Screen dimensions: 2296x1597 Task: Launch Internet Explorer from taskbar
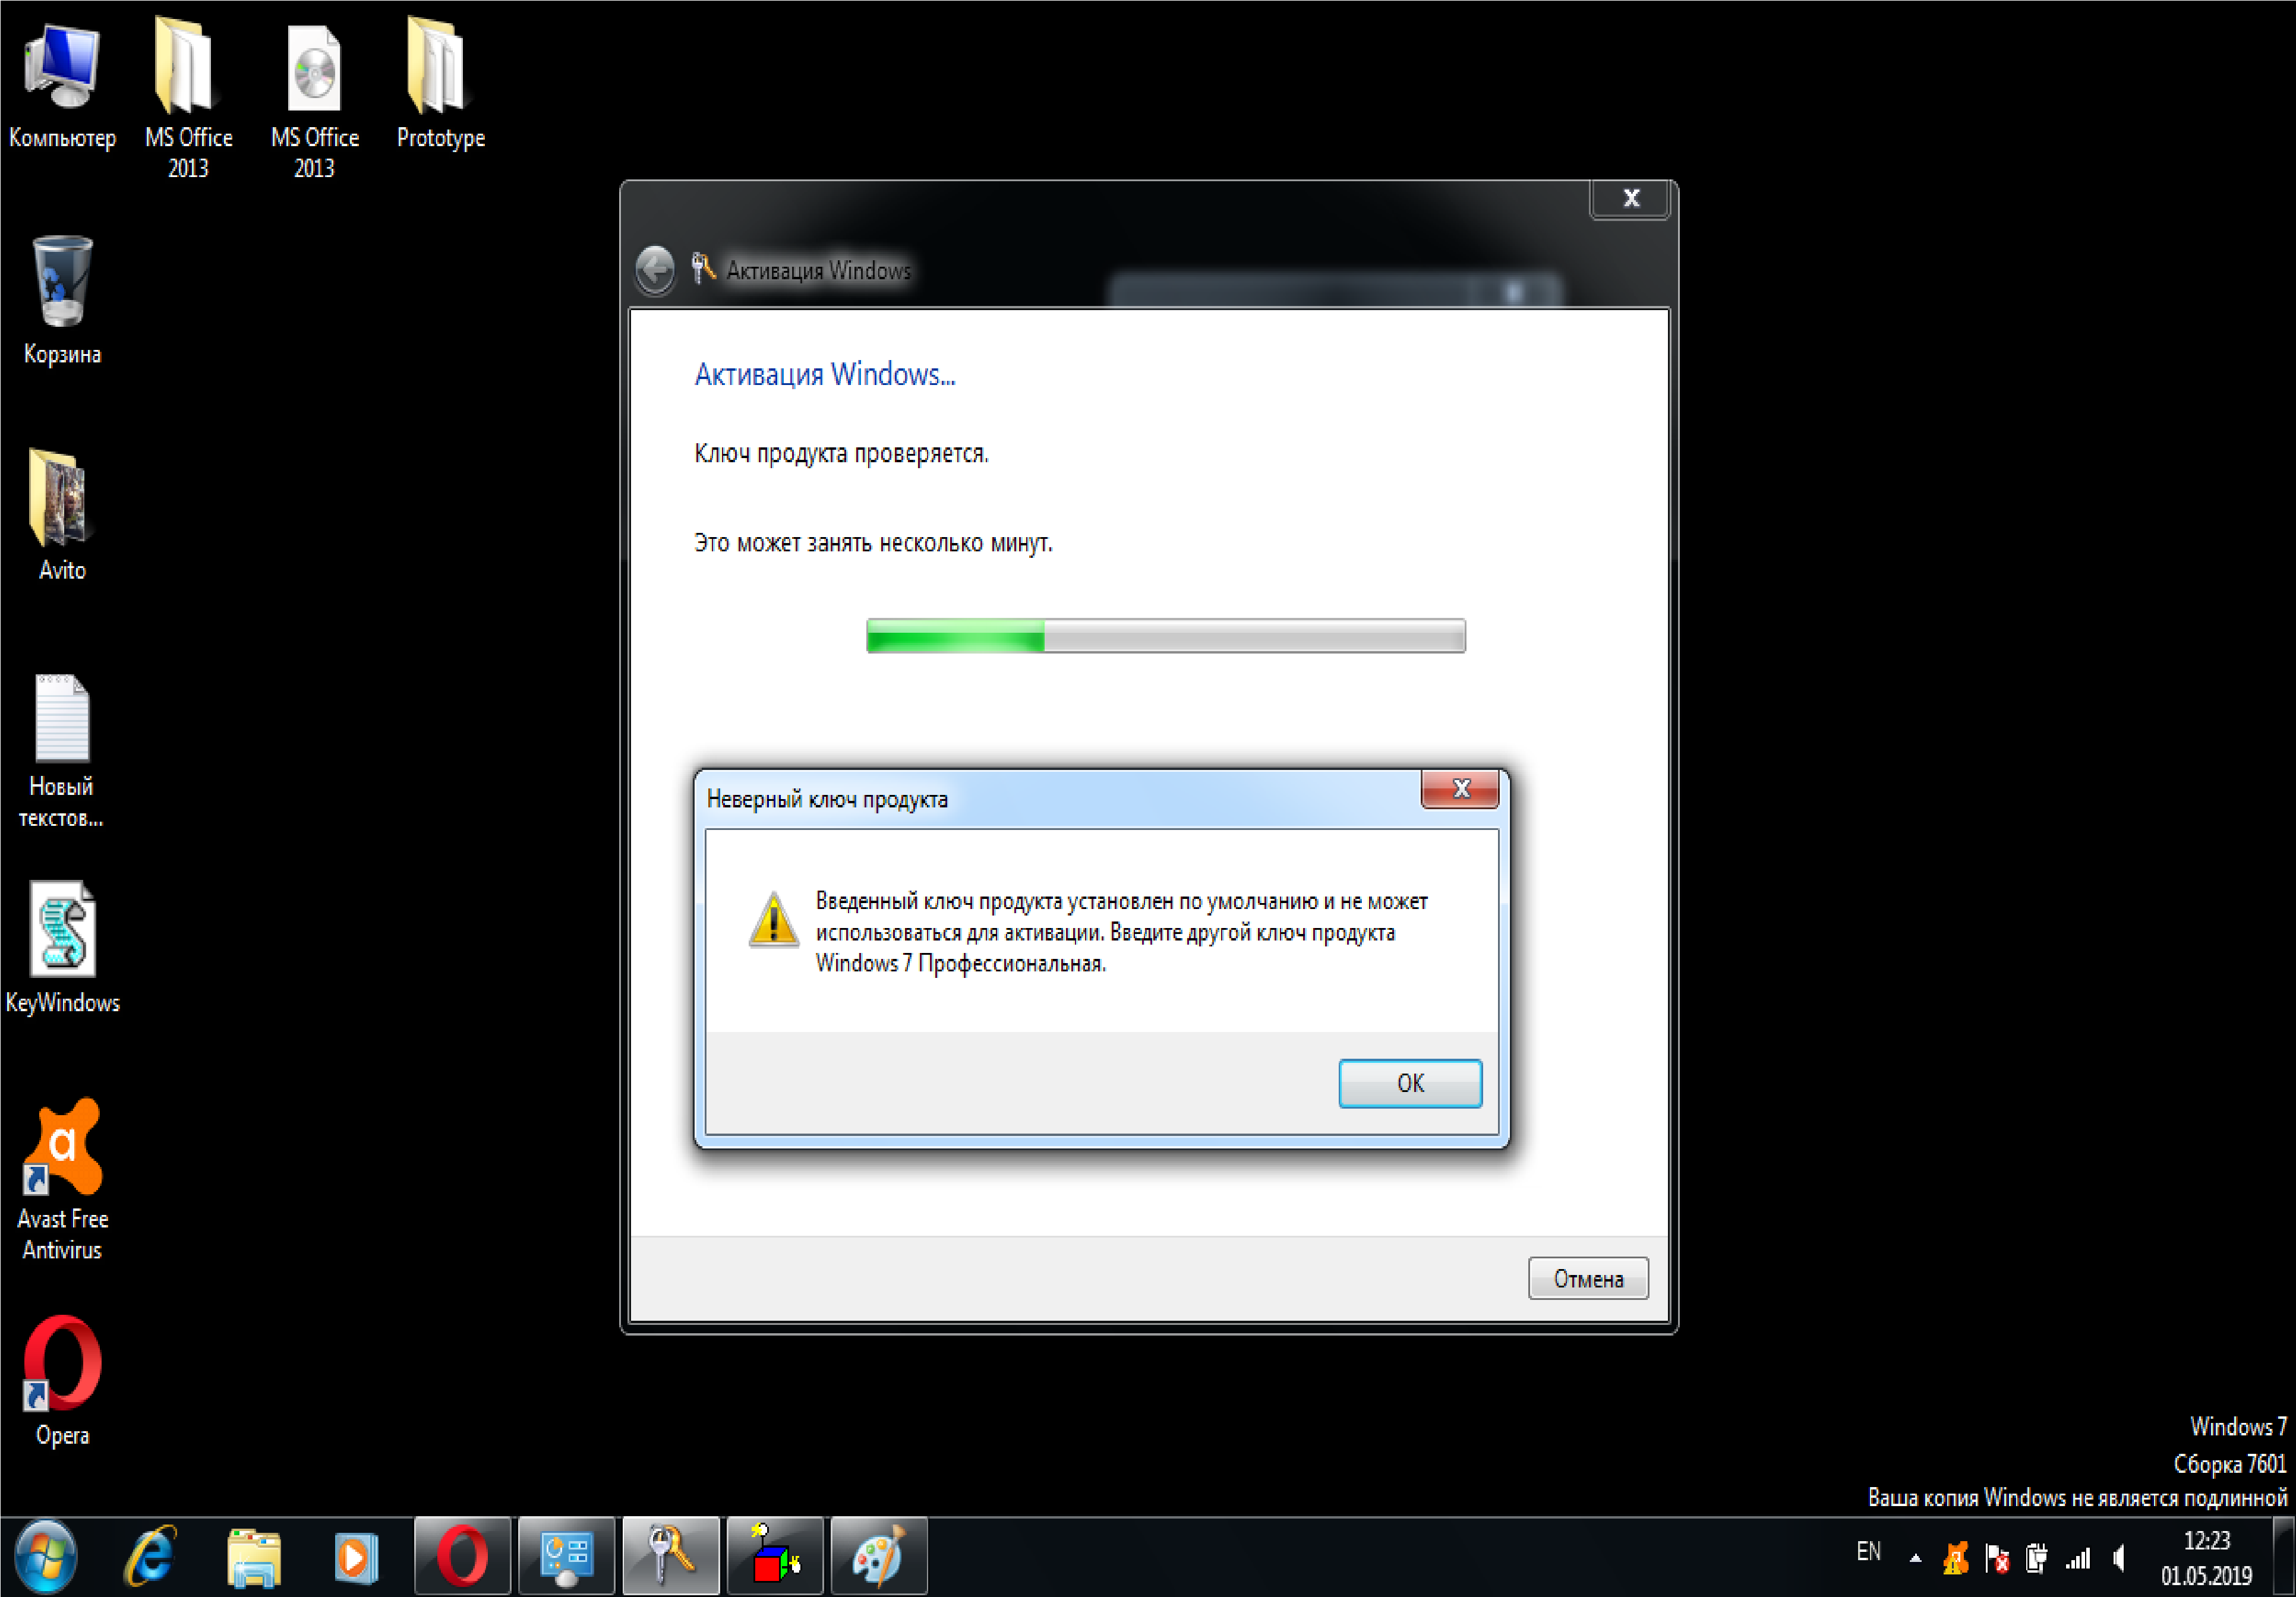tap(150, 1557)
